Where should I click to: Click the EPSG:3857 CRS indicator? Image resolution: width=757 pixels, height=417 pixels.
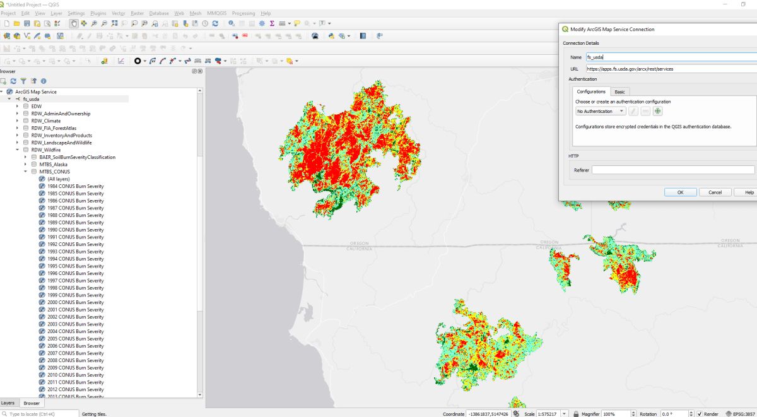(x=740, y=414)
